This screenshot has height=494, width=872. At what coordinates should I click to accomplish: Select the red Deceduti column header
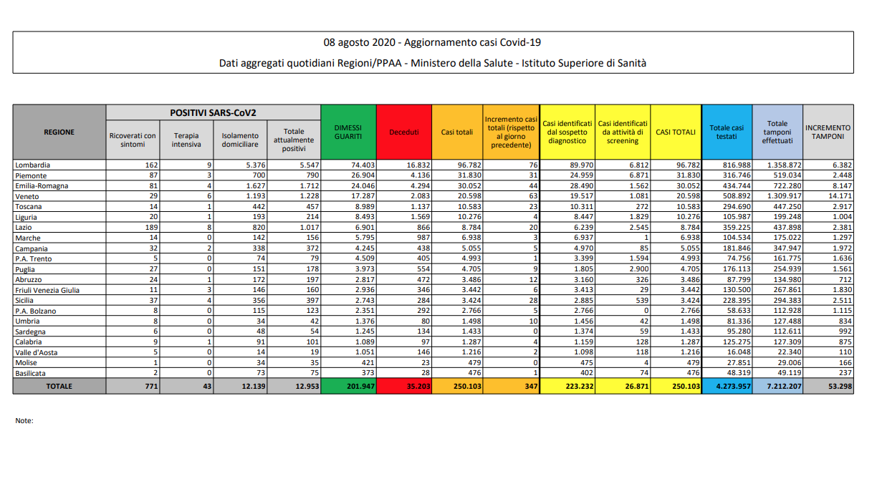pos(404,132)
